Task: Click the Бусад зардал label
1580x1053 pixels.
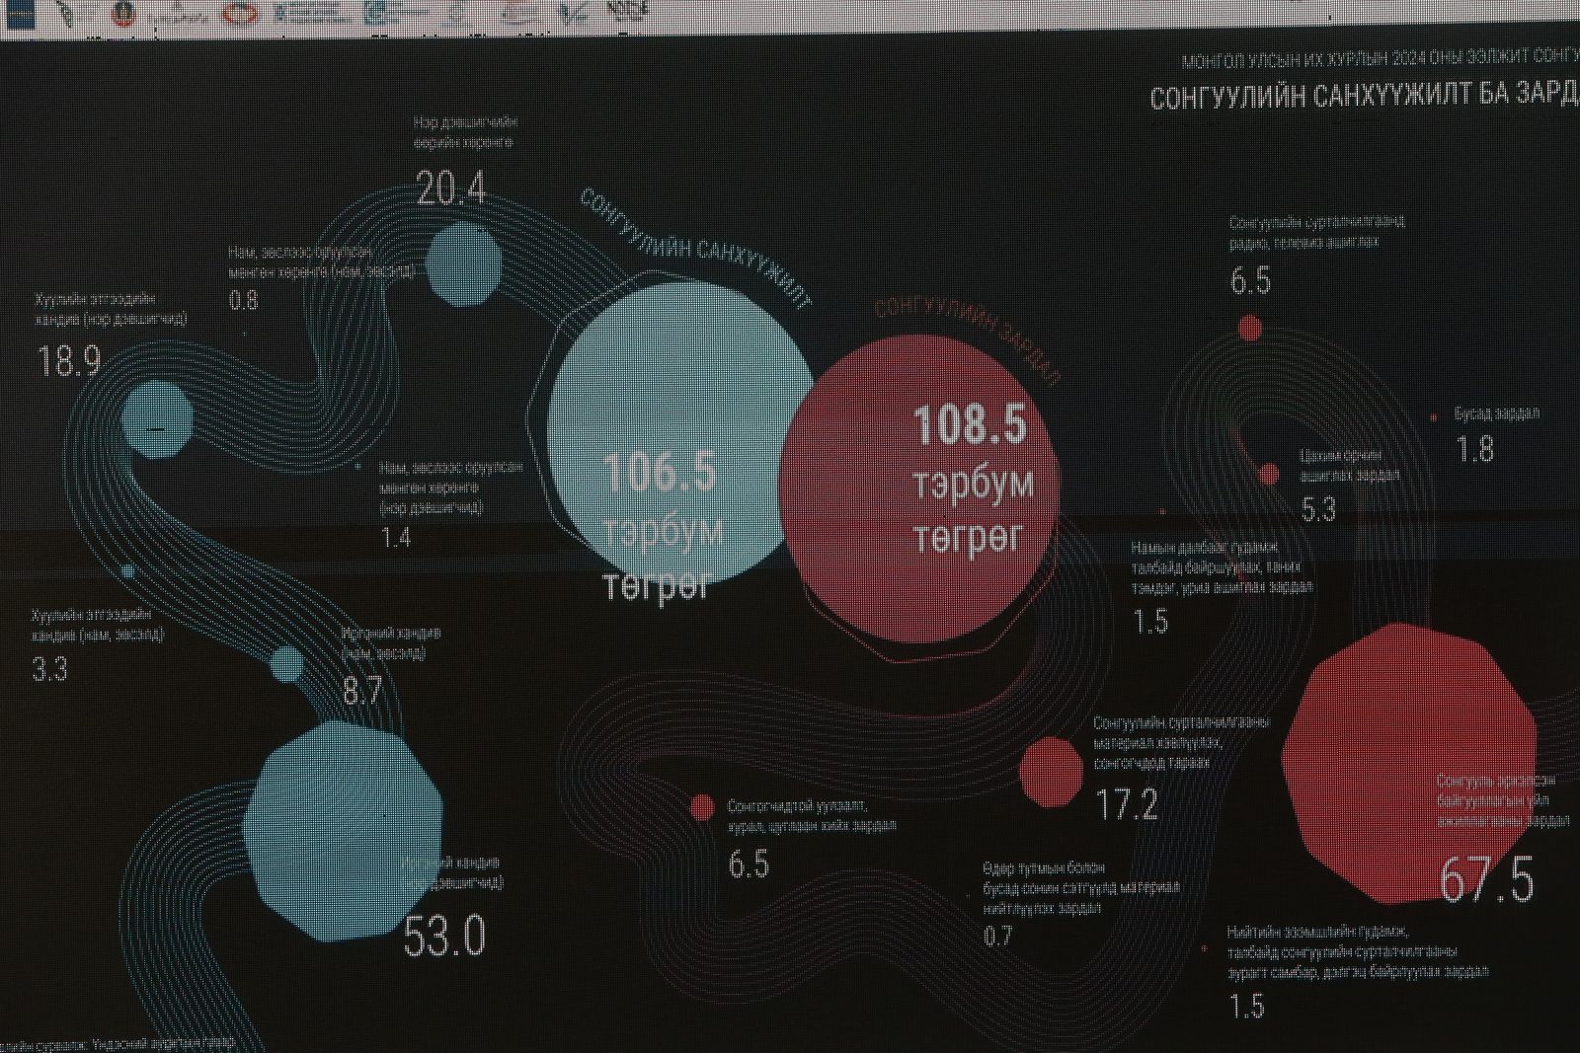Action: (1496, 414)
